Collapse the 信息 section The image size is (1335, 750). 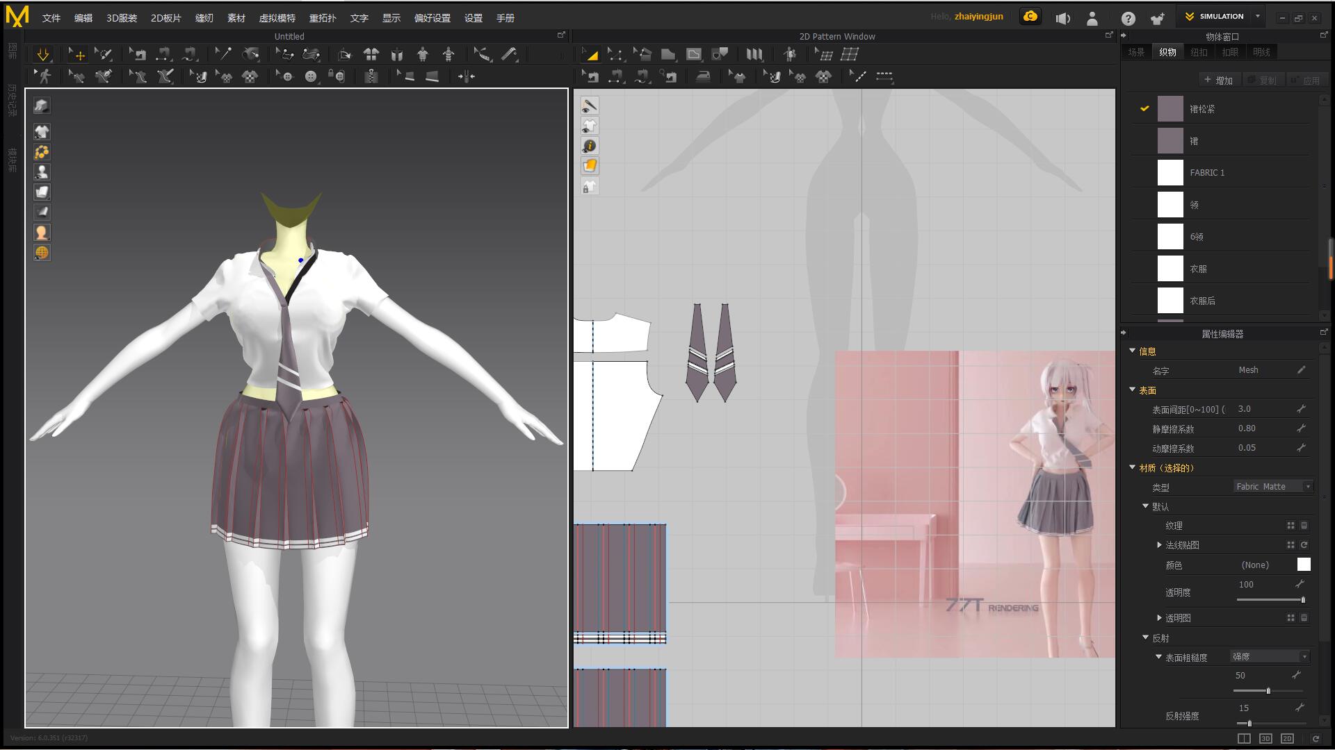[1132, 351]
